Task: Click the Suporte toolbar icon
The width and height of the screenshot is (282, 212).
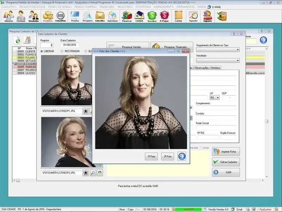Action: (208, 16)
